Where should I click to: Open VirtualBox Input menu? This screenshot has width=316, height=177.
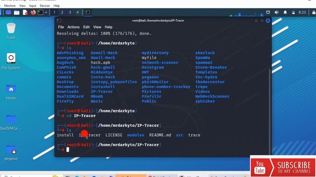pos(33,5)
